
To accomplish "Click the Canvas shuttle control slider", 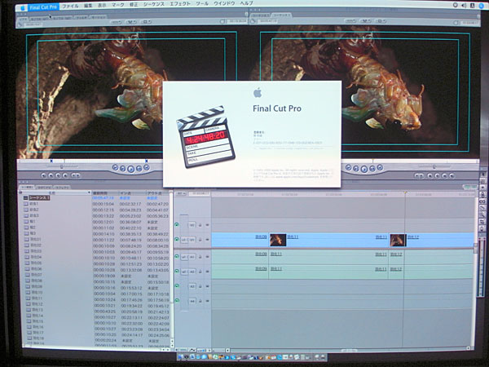I will click(x=434, y=166).
